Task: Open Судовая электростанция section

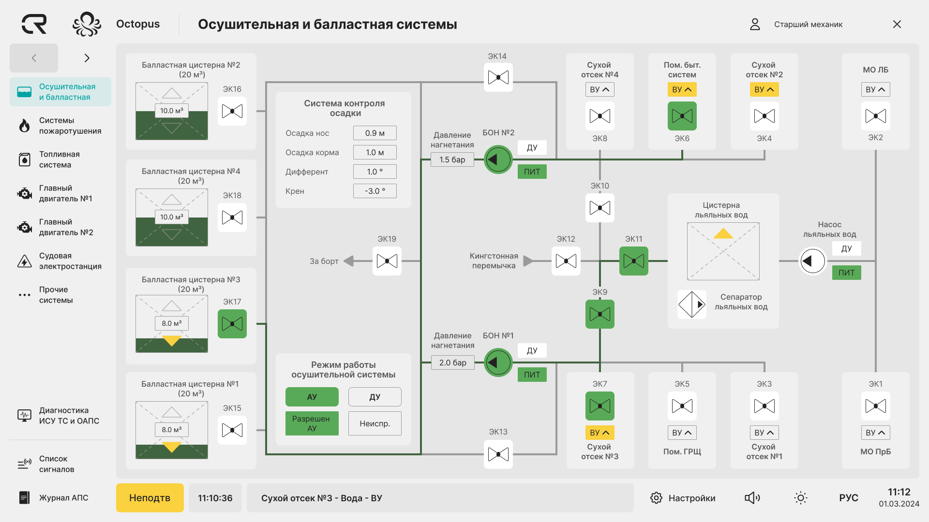Action: 60,261
